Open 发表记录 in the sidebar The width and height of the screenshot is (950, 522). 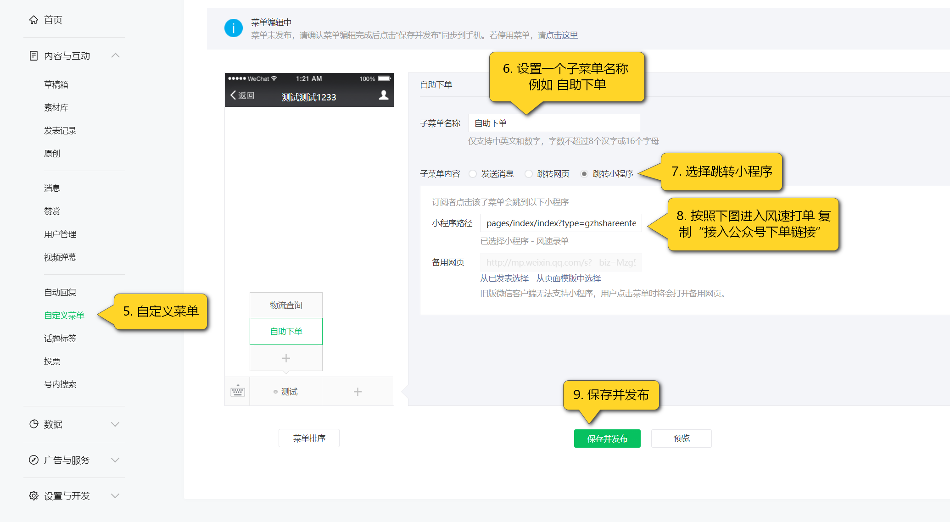tap(60, 130)
